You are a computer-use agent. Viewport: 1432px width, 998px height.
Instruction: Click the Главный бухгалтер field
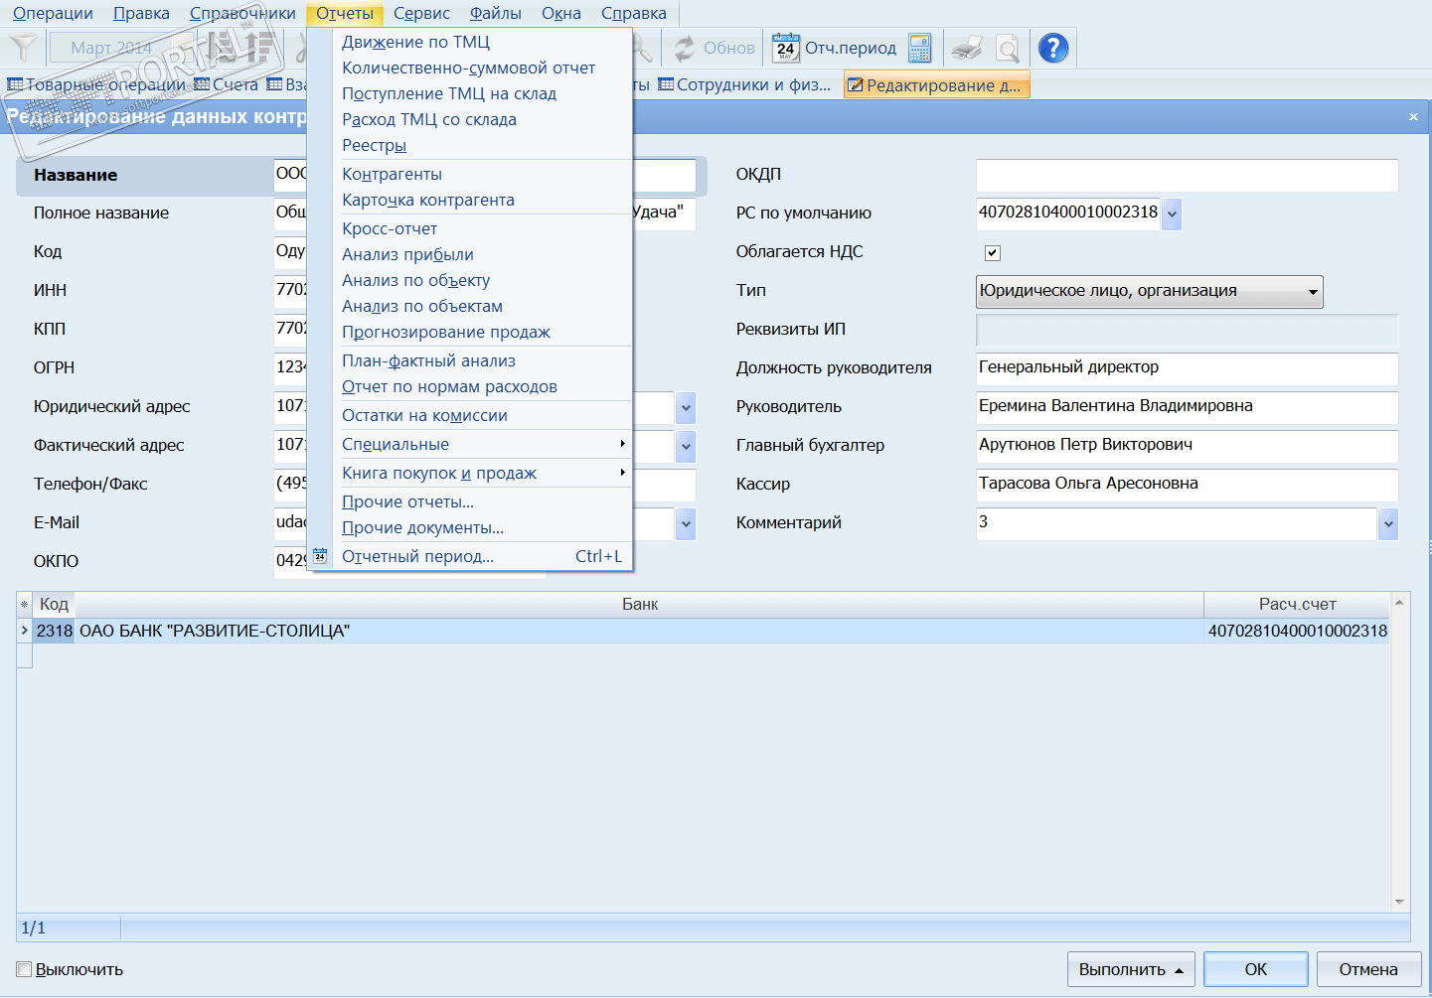tap(1187, 446)
